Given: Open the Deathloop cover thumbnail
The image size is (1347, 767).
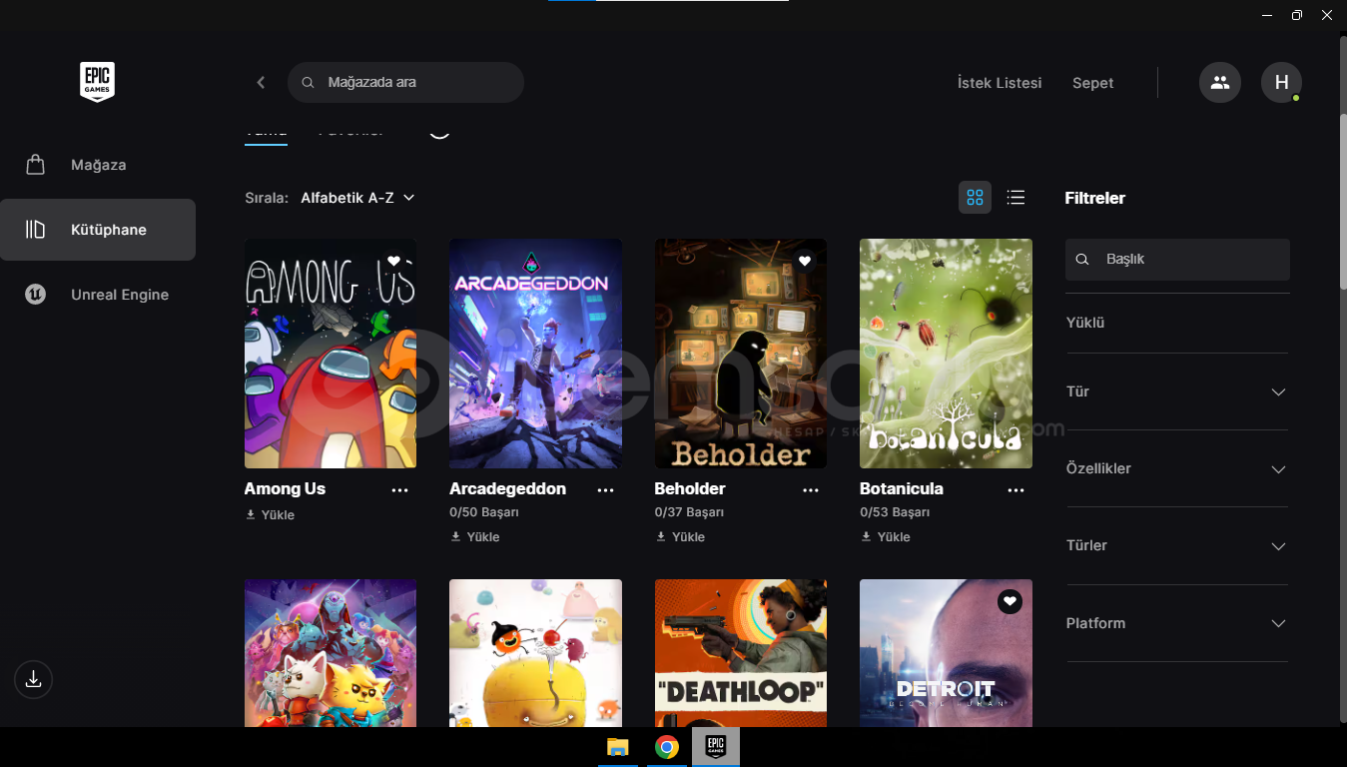Looking at the screenshot, I should click(x=741, y=653).
